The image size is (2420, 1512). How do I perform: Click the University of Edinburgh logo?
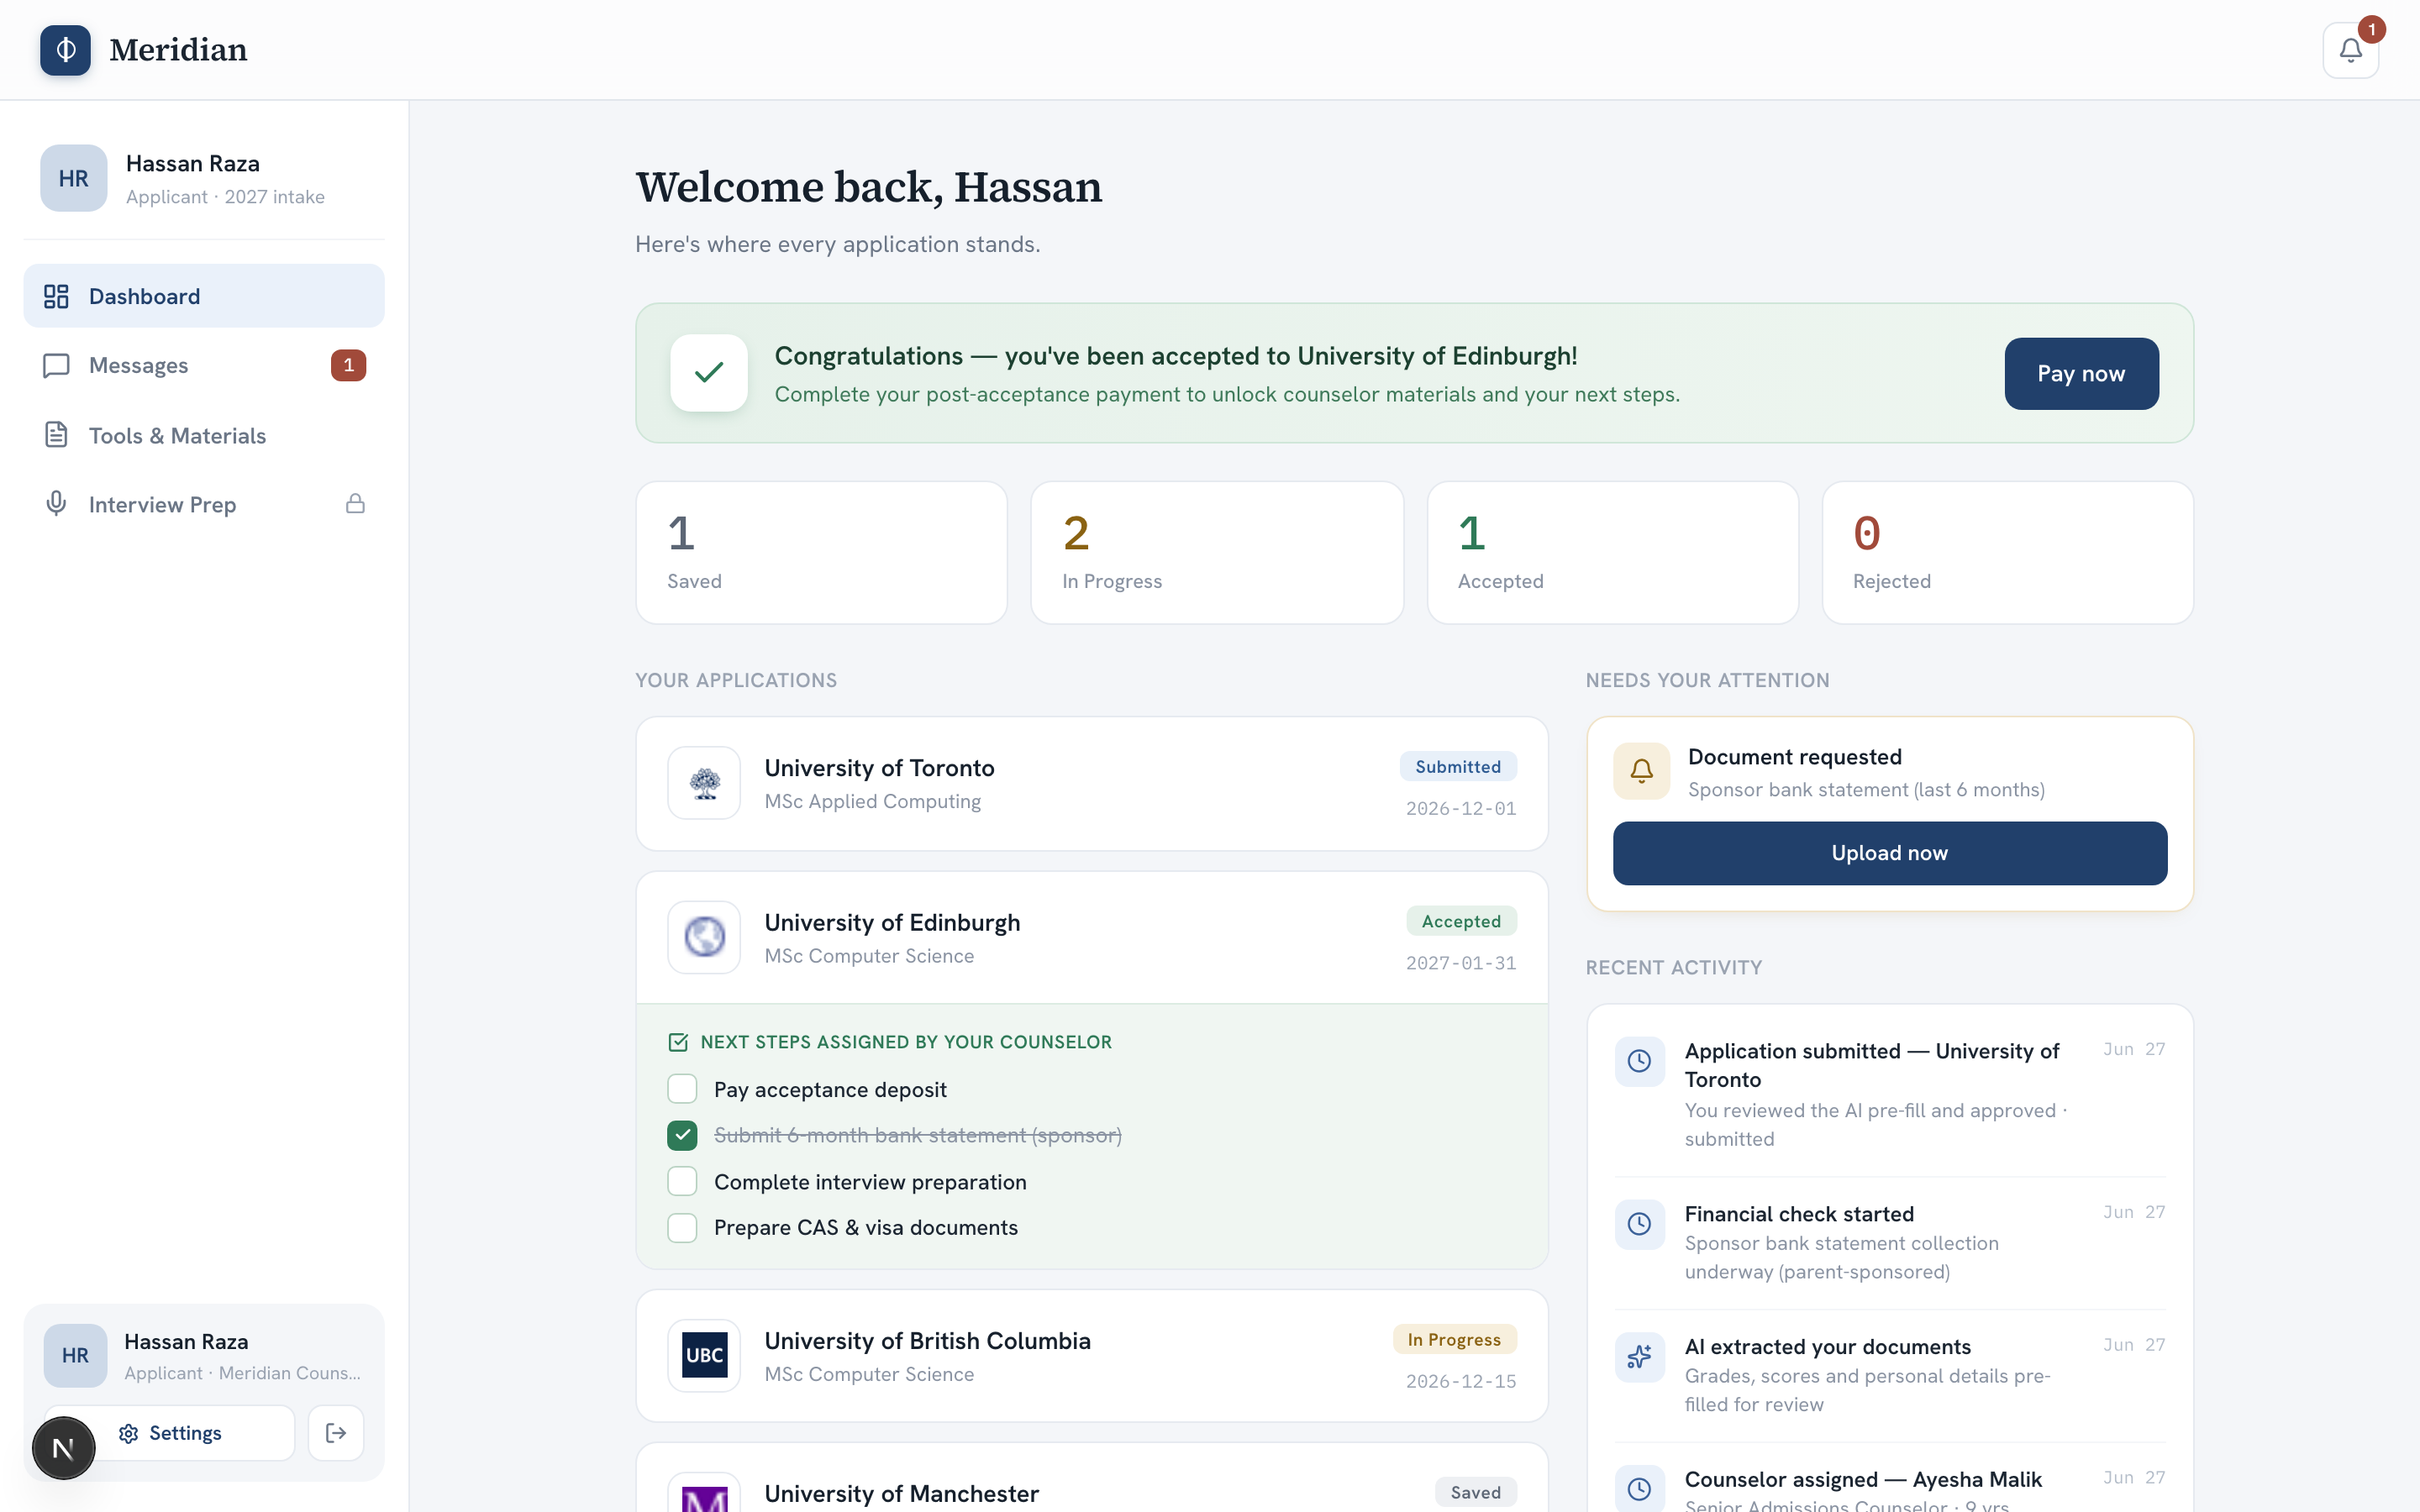pyautogui.click(x=704, y=937)
